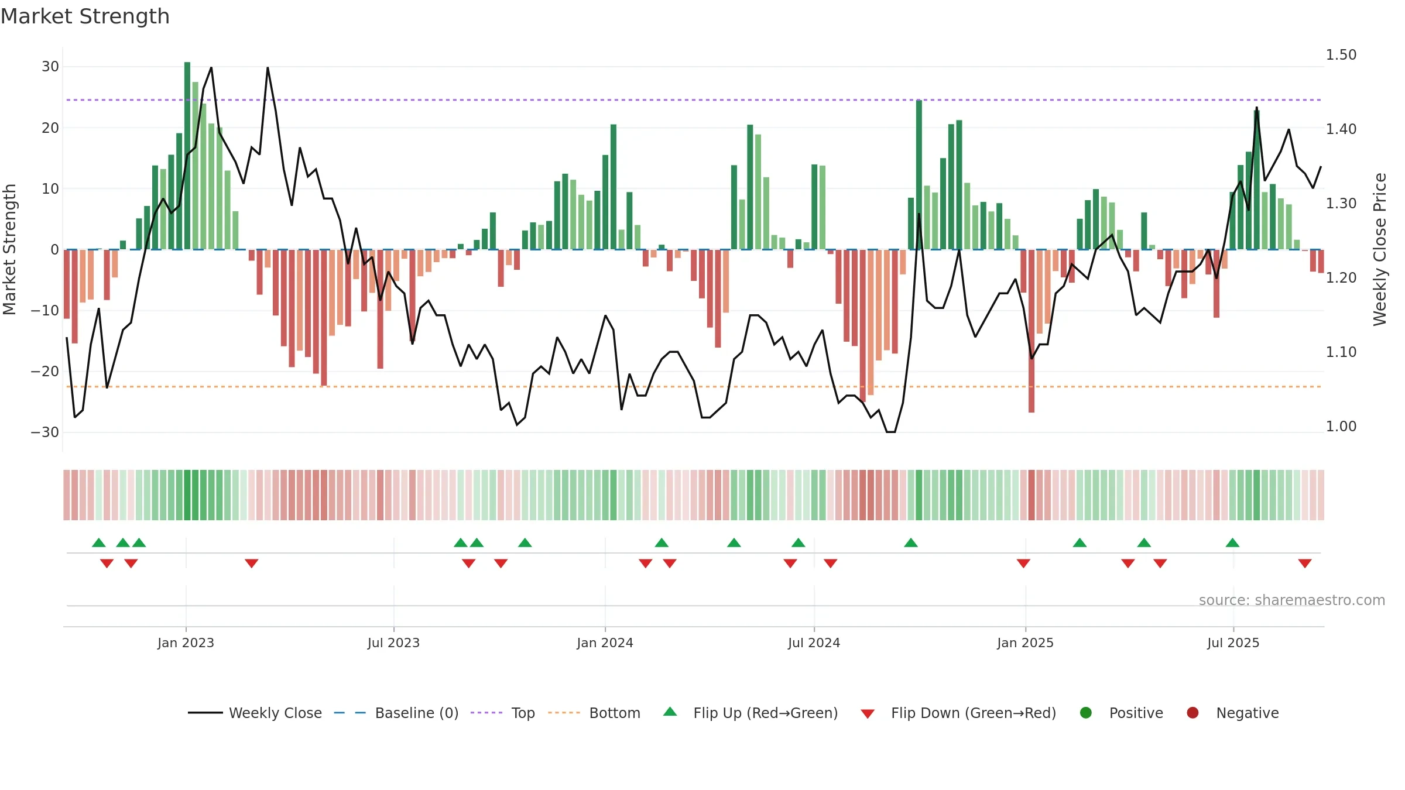Click the red flip-down marker just before Jan 2025
This screenshot has width=1405, height=790.
[1023, 563]
